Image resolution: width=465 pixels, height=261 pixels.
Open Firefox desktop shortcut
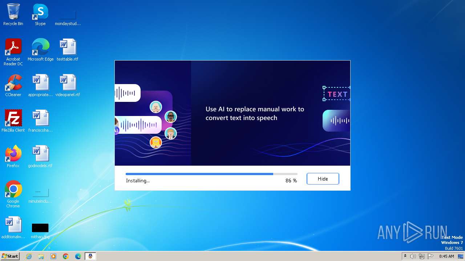click(13, 157)
